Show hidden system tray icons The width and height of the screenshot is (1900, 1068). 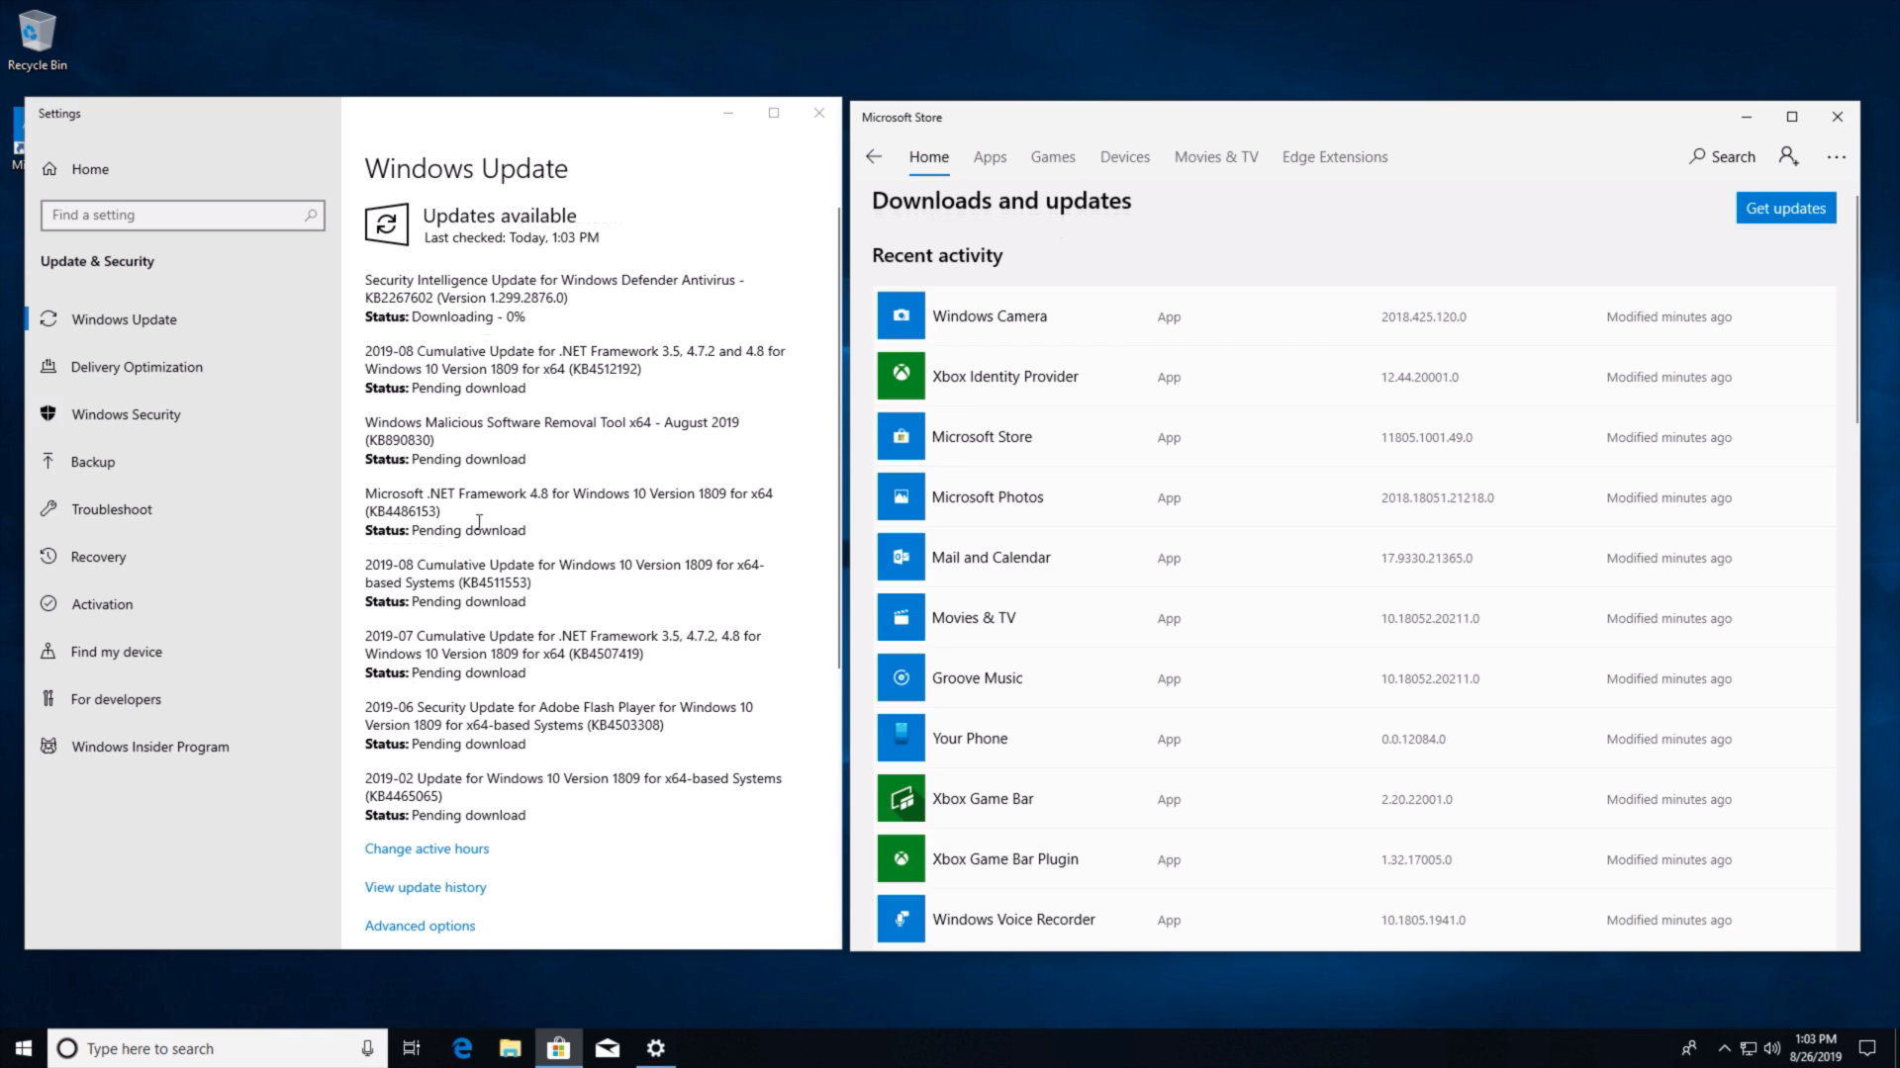[1724, 1048]
